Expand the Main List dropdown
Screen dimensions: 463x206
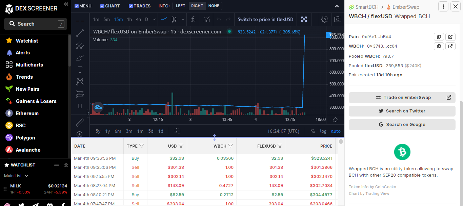(x=16, y=176)
